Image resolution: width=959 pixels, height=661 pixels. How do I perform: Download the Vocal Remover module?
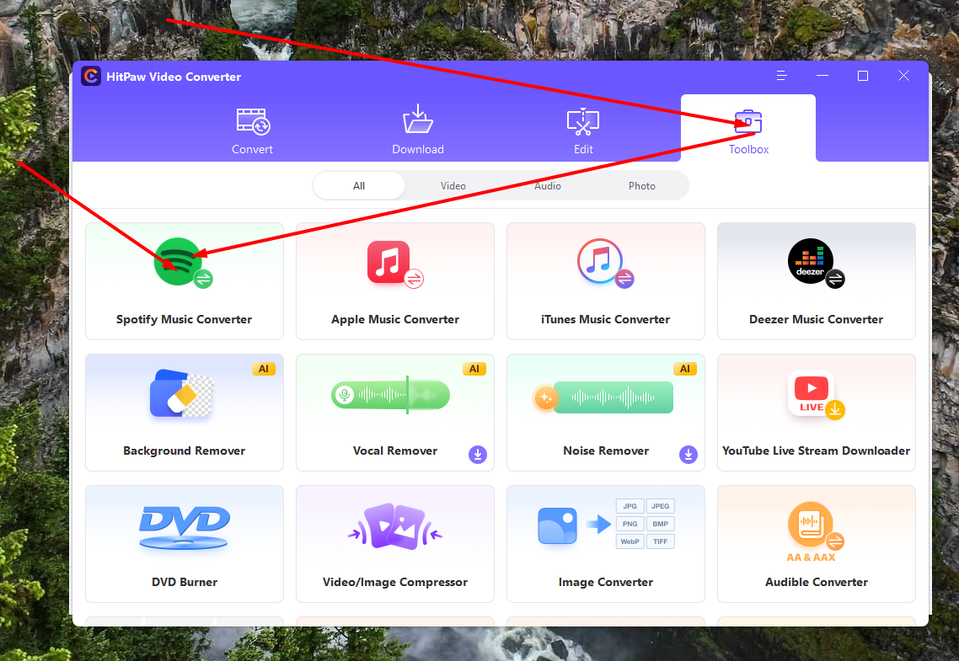(478, 455)
